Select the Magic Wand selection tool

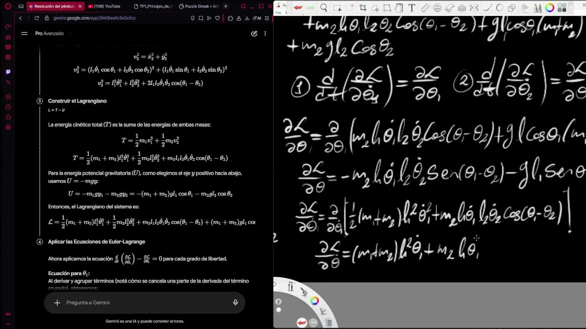coord(375,8)
